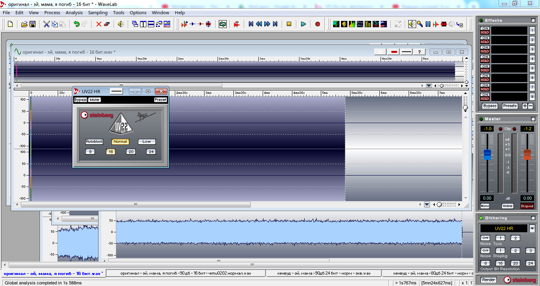The height and width of the screenshot is (286, 540).
Task: Open the UV22 HR dithering plugin dropdown
Action: point(532,228)
